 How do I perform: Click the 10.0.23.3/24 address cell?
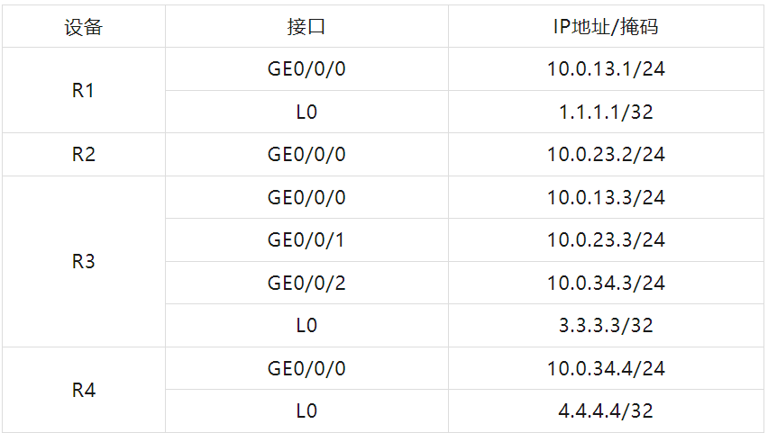tap(606, 240)
